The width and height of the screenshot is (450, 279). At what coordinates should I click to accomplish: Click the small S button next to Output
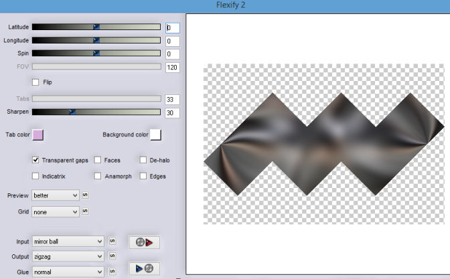pyautogui.click(x=112, y=256)
